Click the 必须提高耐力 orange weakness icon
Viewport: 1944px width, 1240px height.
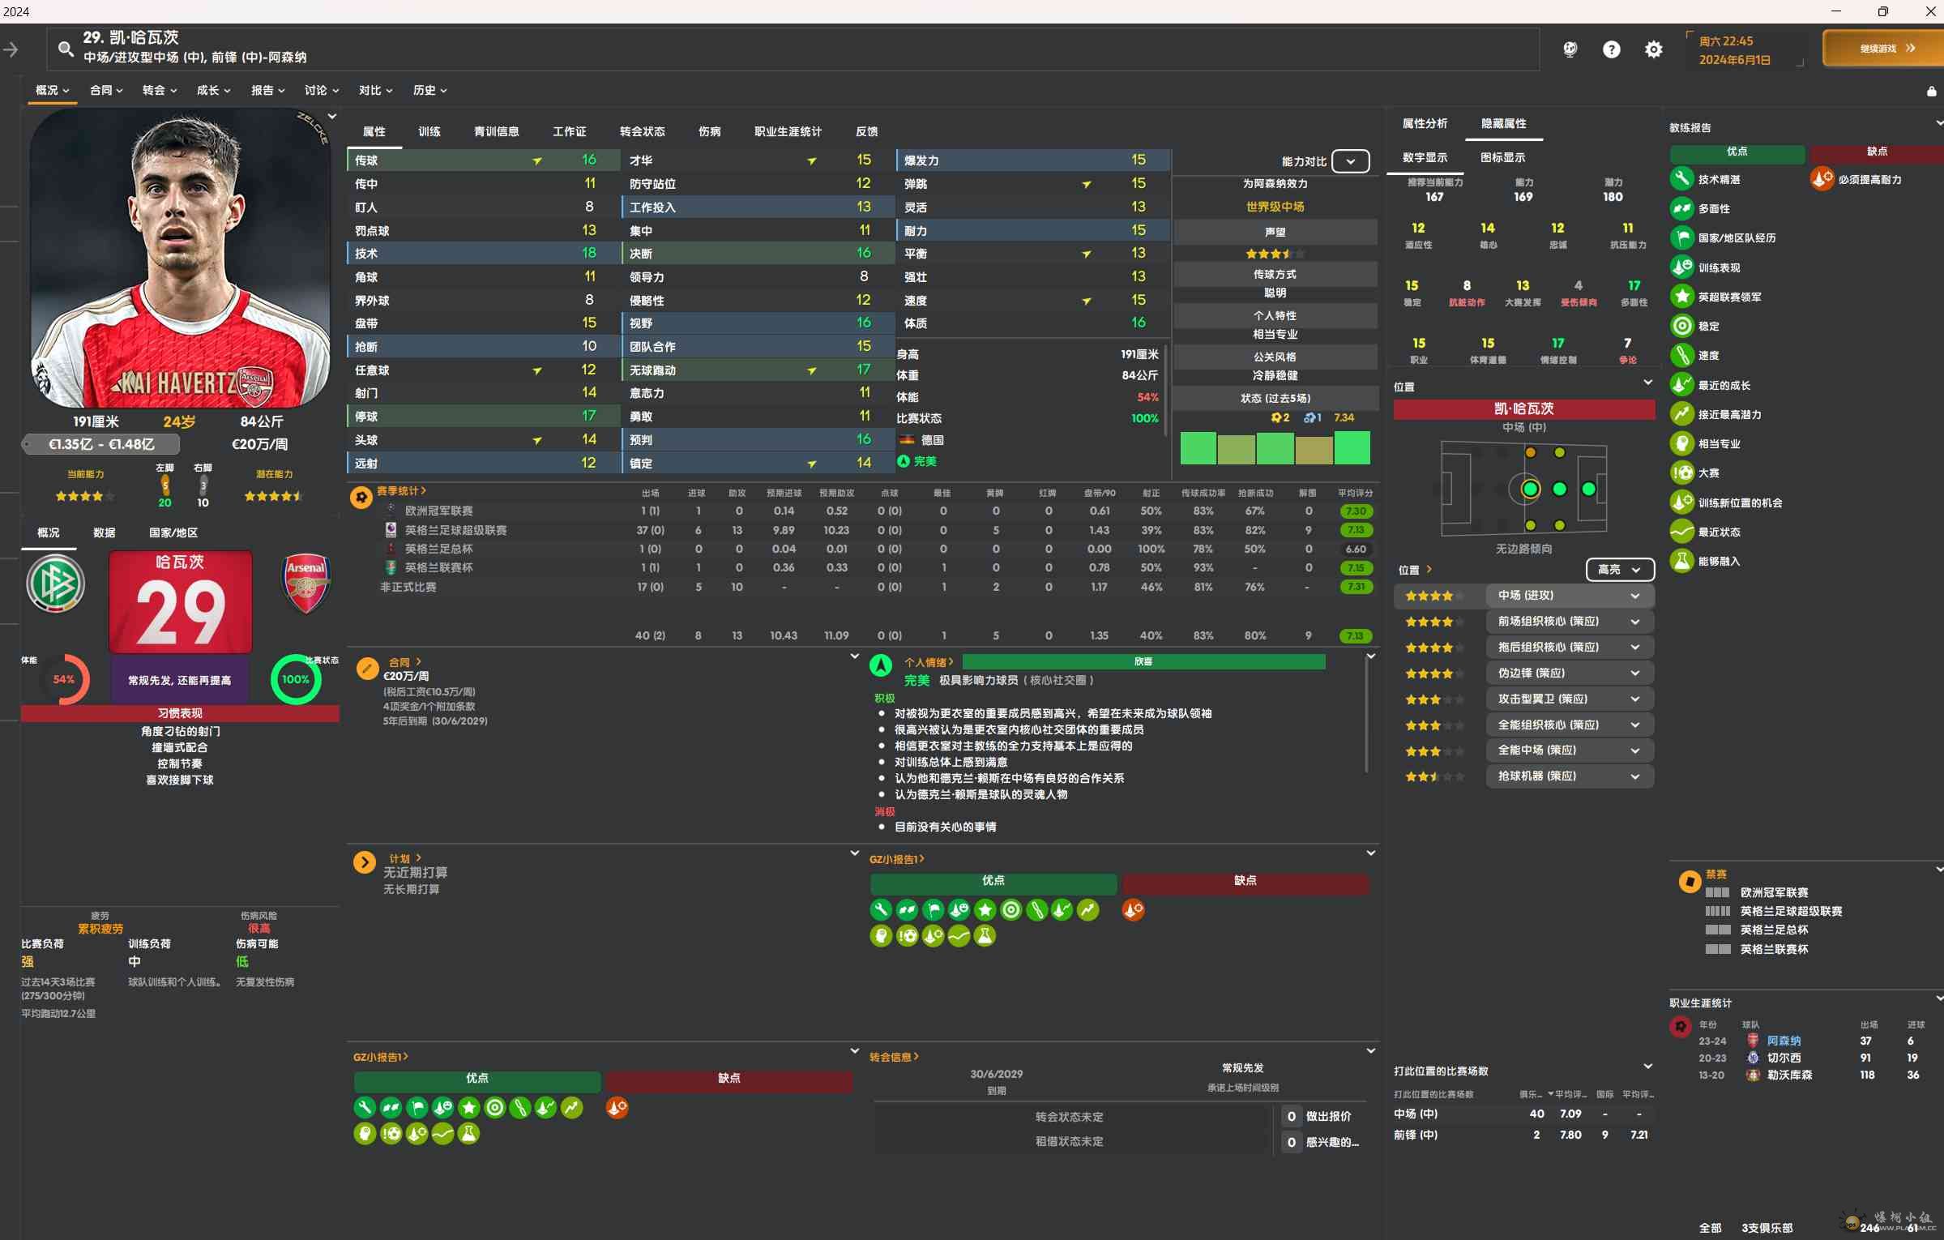1822,179
